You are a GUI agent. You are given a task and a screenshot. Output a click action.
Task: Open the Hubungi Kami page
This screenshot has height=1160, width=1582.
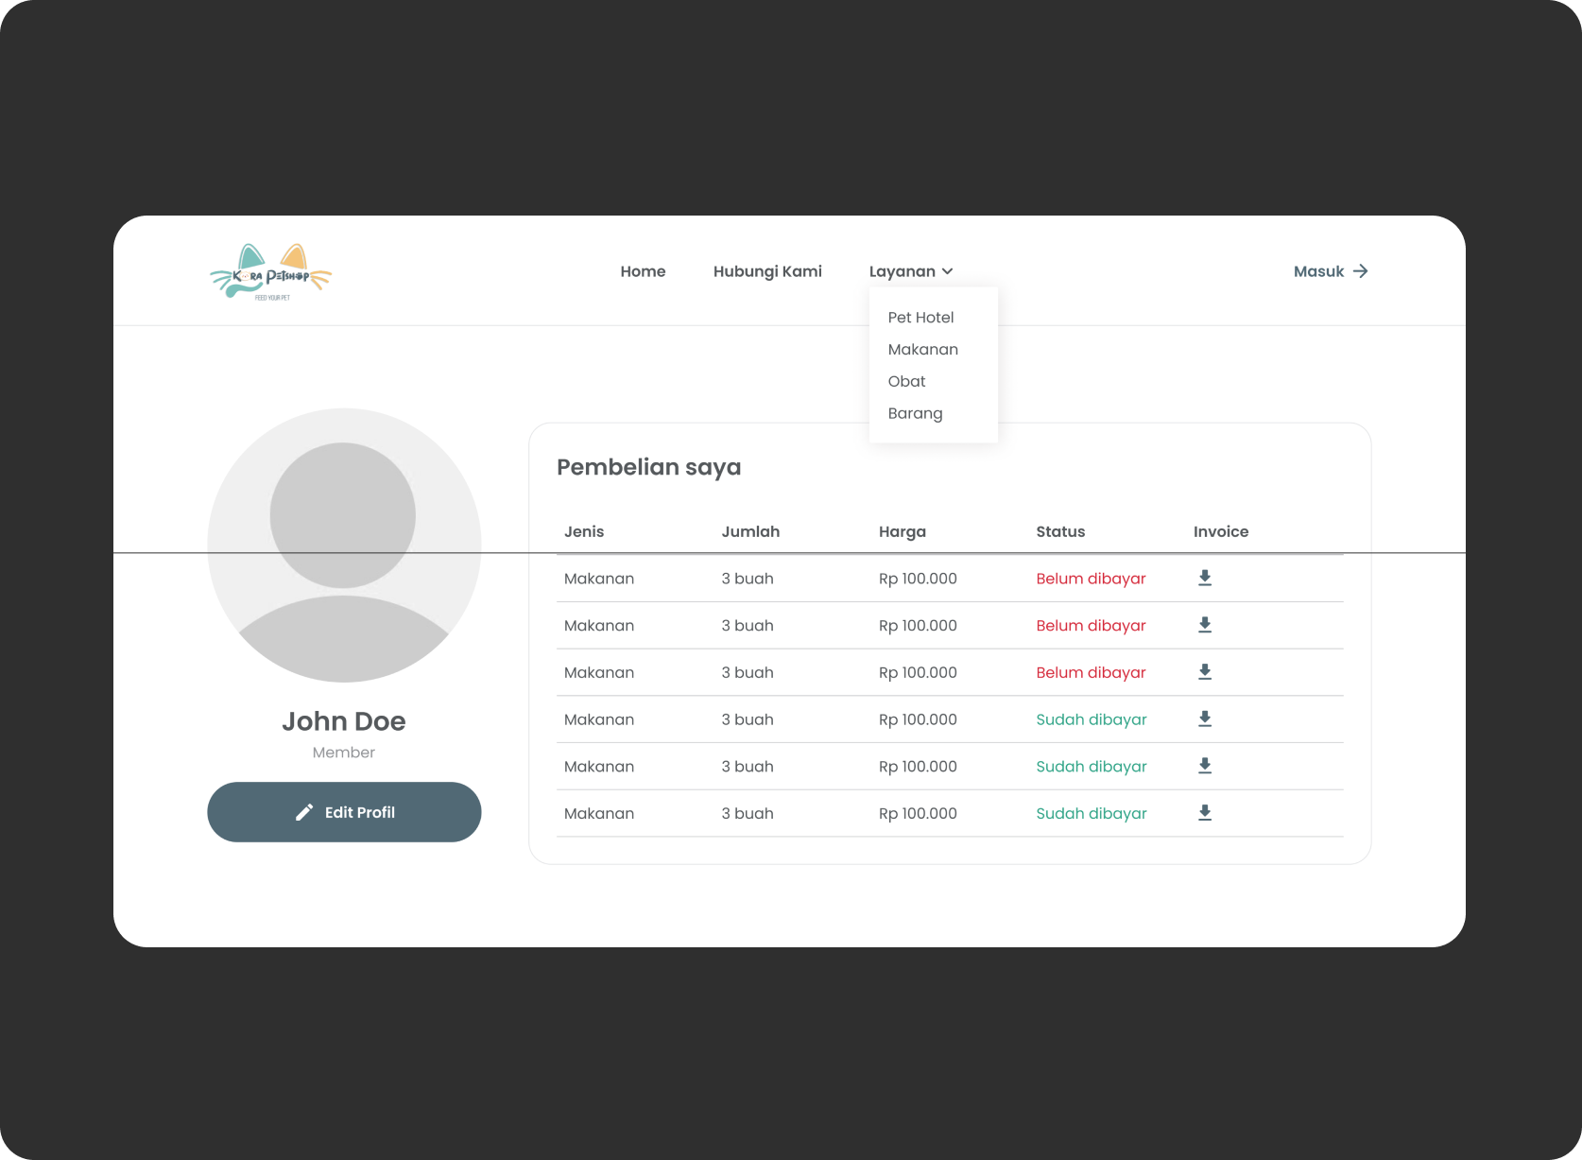pos(767,271)
